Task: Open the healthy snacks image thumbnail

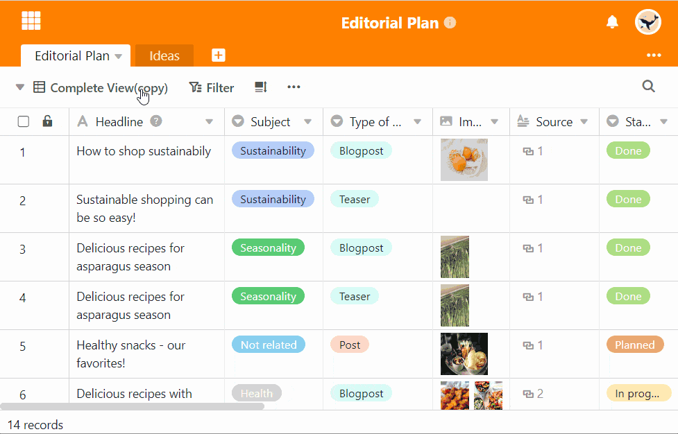Action: tap(464, 354)
